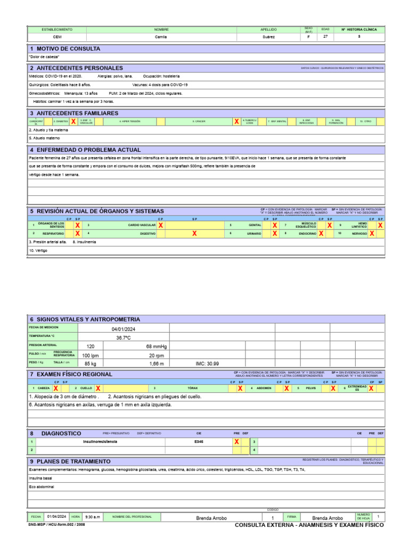
Task: Check DEF box for Insulinoresistencia diagnosis
Action: 246,441
